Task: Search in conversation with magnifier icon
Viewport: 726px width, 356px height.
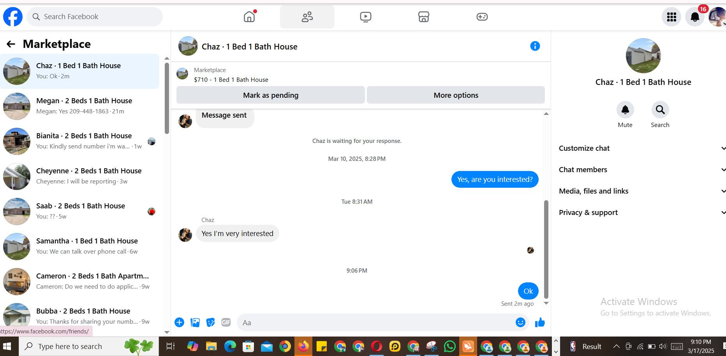Action: coord(660,110)
